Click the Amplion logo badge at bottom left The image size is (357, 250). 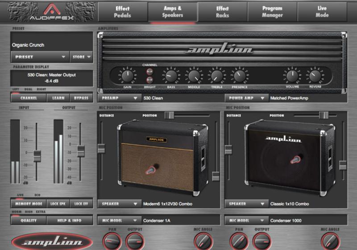(x=52, y=242)
